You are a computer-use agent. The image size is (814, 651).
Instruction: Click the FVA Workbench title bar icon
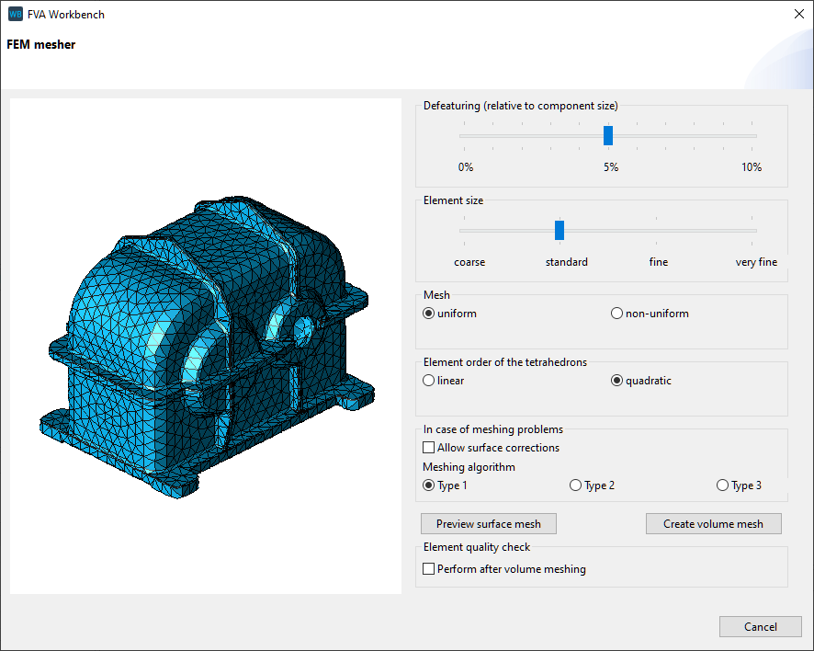pyautogui.click(x=16, y=14)
